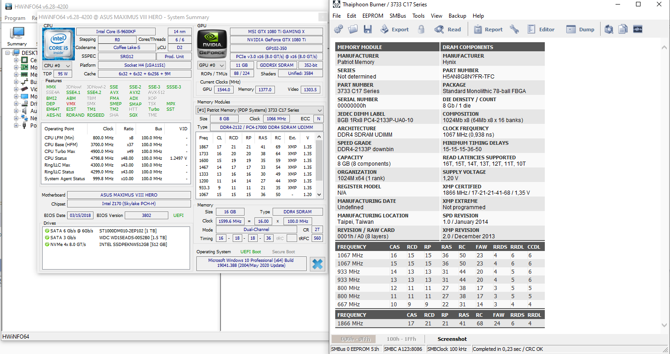Viewport: 670px width, 354px height.
Task: Click the gear settings icon in Thaiphoon Burner toolbar
Action: tap(338, 29)
